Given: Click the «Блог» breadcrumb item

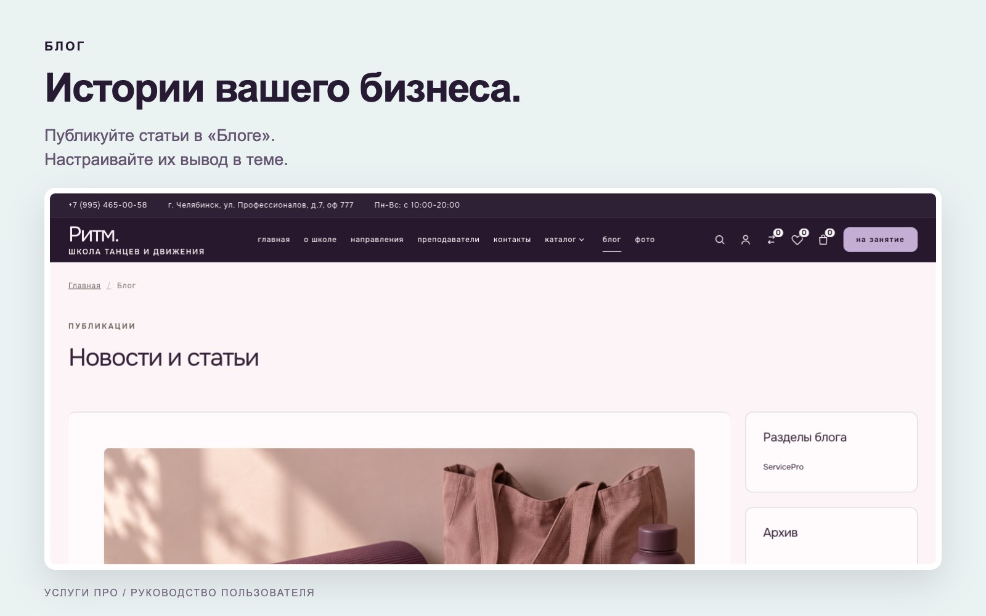Looking at the screenshot, I should tap(126, 286).
